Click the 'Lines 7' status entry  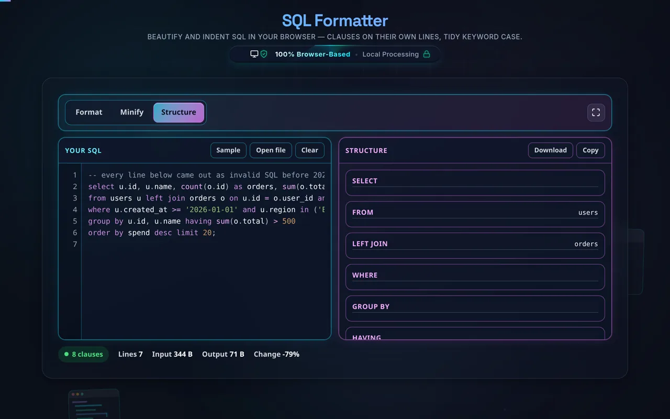pos(130,354)
